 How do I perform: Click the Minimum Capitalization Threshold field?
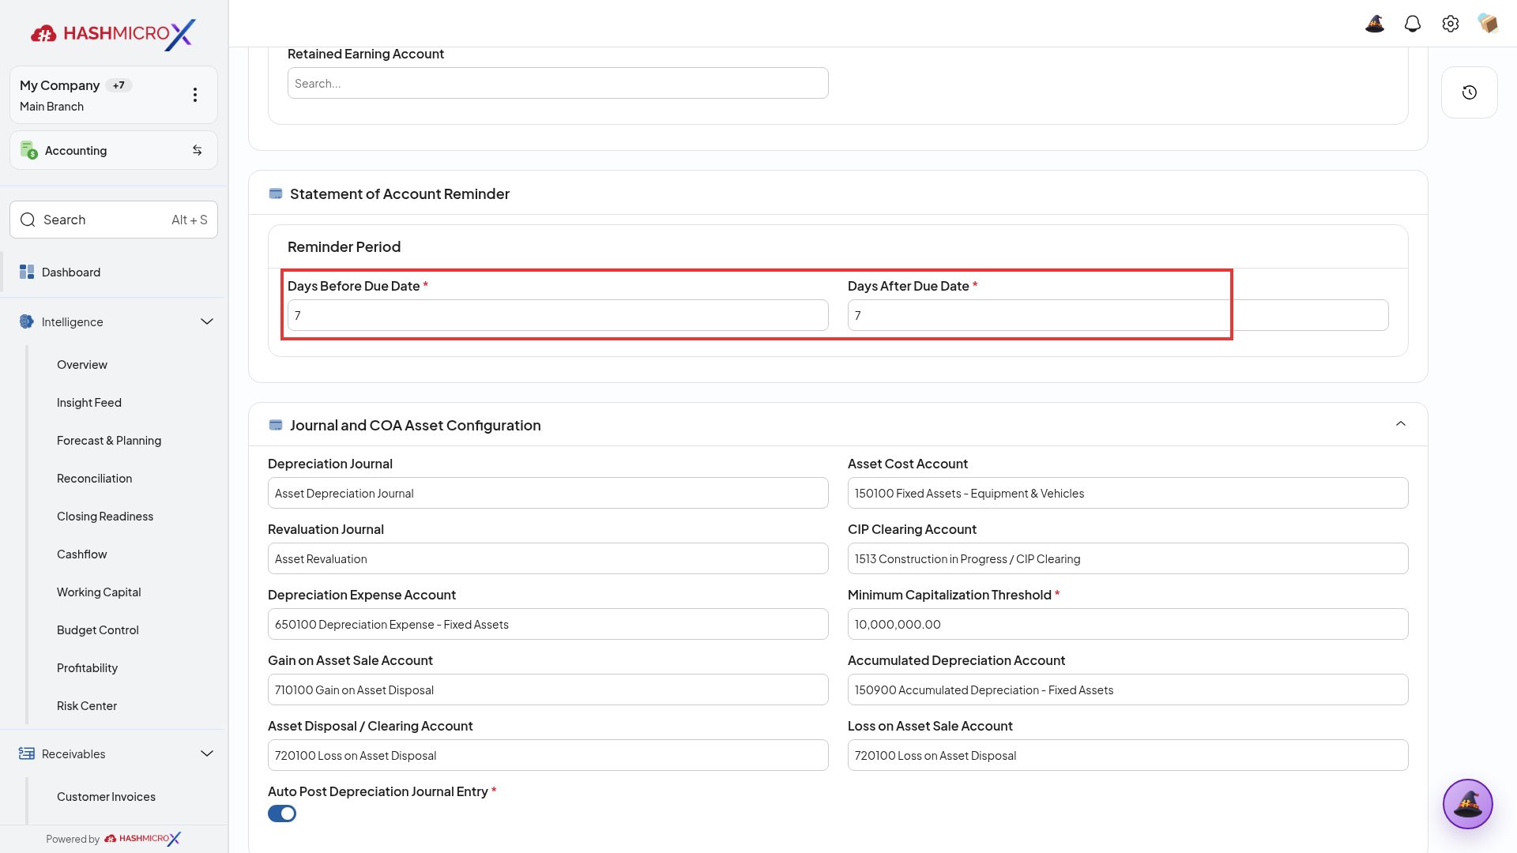(1128, 624)
